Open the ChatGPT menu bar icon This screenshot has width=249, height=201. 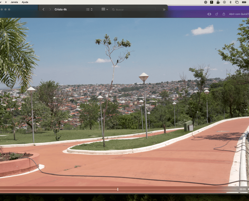(206, 2)
